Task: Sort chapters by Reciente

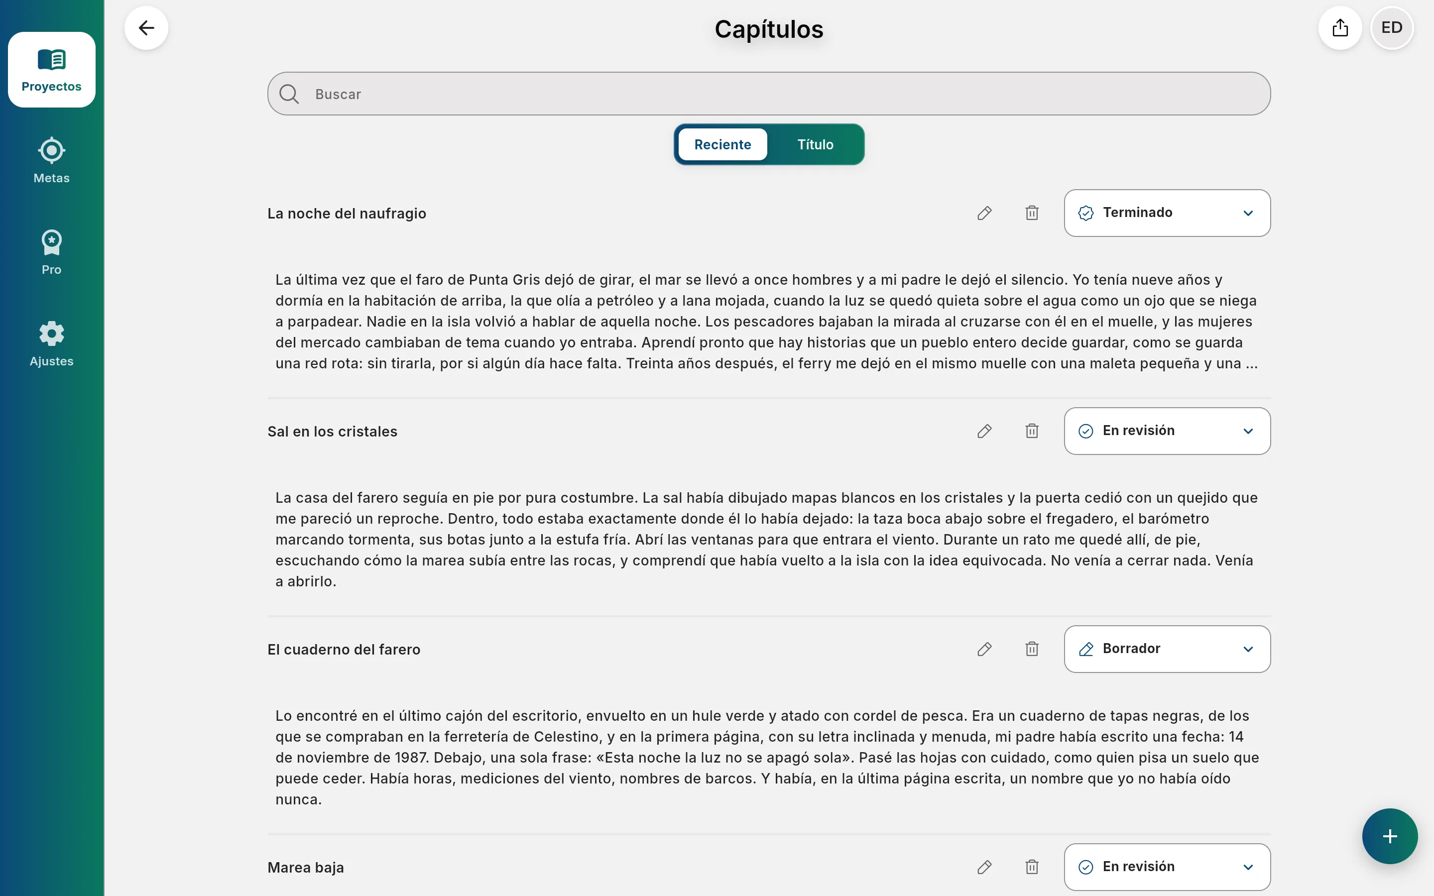Action: point(722,144)
